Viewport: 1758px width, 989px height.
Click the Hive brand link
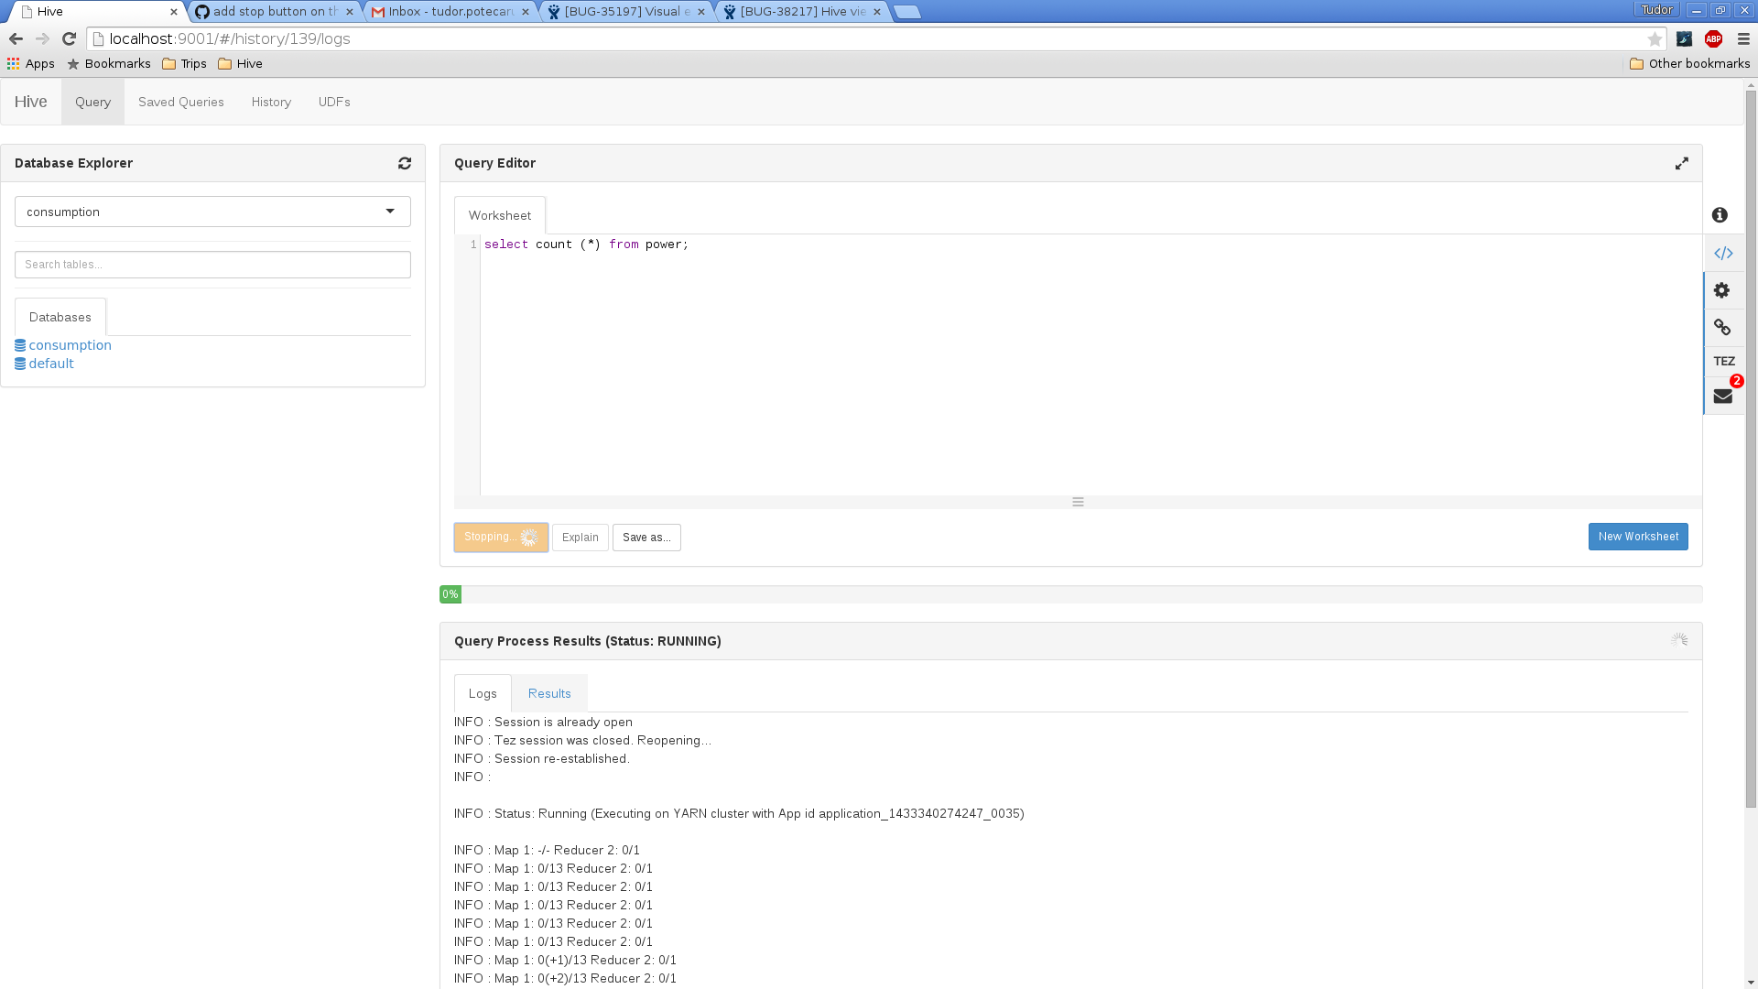point(31,102)
